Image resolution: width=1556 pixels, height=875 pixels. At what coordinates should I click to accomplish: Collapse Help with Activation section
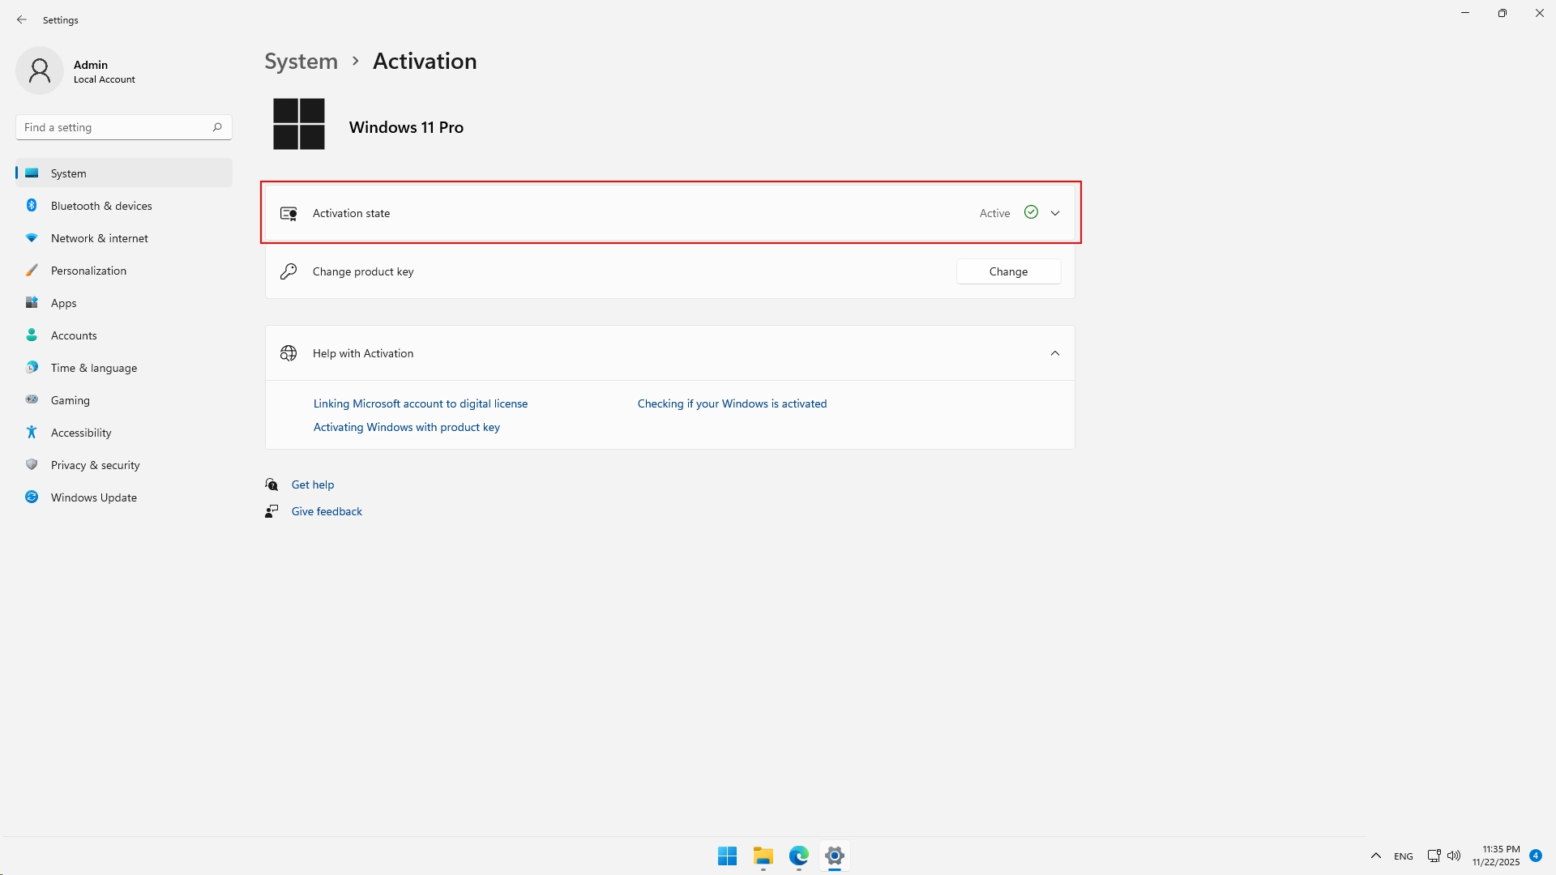(x=1054, y=353)
